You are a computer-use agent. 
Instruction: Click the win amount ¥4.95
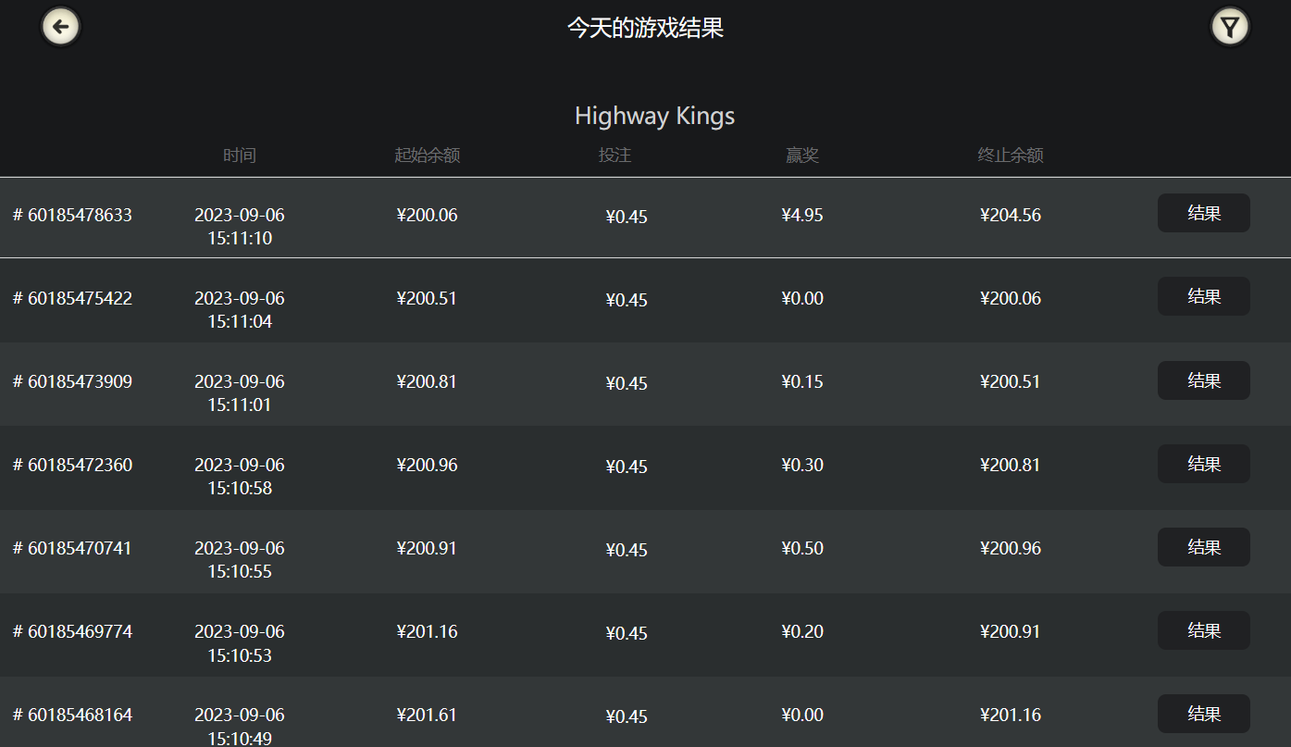[x=802, y=216]
